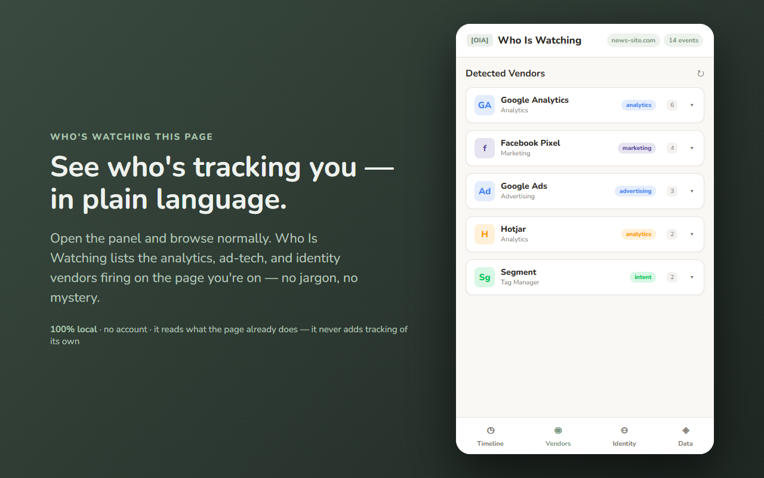Viewport: 764px width, 478px height.
Task: Click the 'Who Is Watching' panel title
Action: coord(540,40)
